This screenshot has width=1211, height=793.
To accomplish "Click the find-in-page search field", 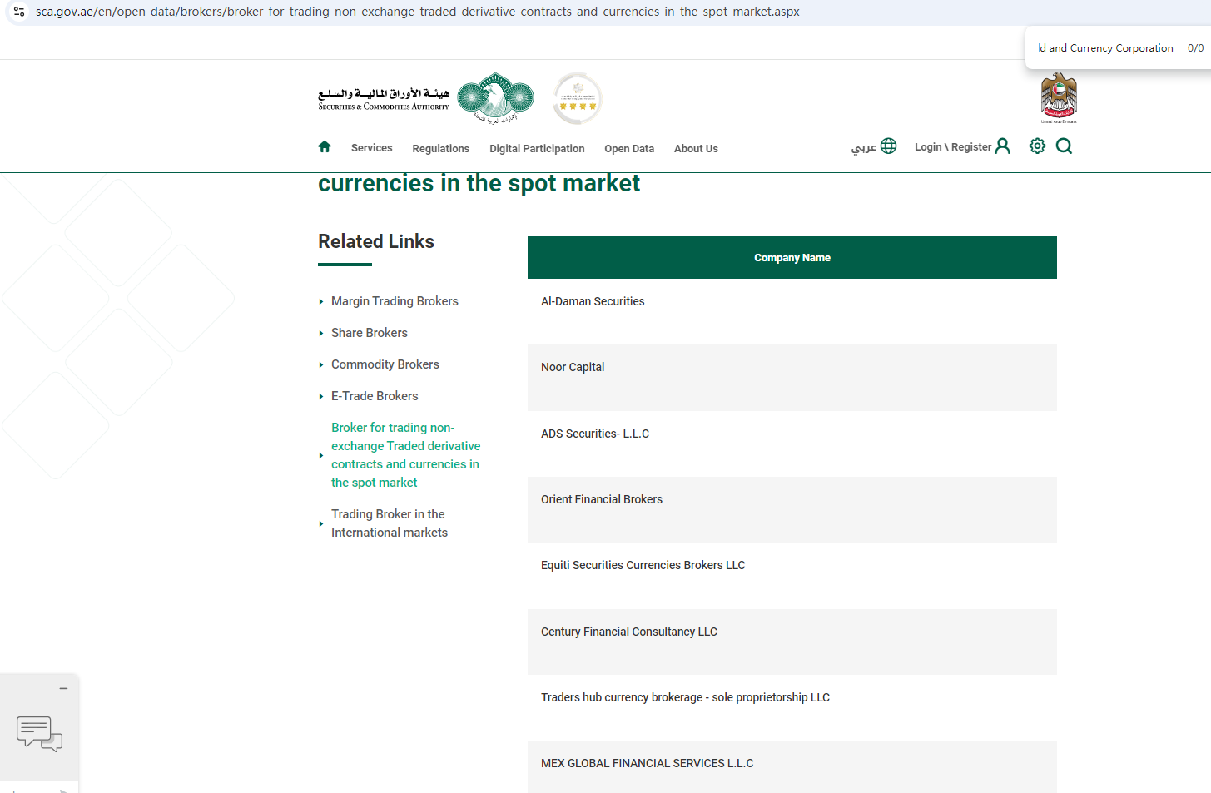I will [1105, 48].
